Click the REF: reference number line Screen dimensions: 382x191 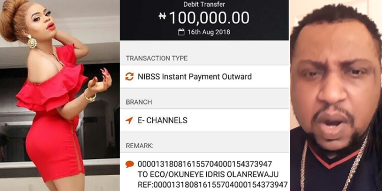(213, 184)
